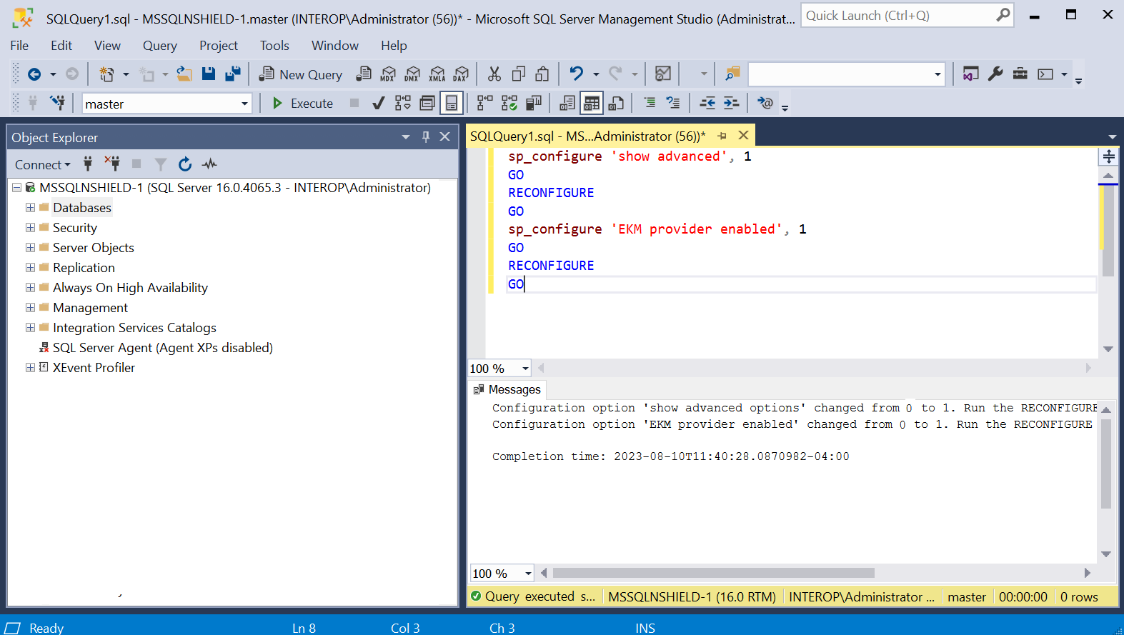Toggle Include Actual Execution Plan
Image resolution: width=1124 pixels, height=635 pixels.
click(x=484, y=103)
